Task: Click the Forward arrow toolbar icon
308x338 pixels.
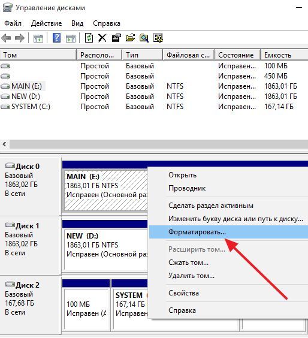Action: tap(20, 38)
